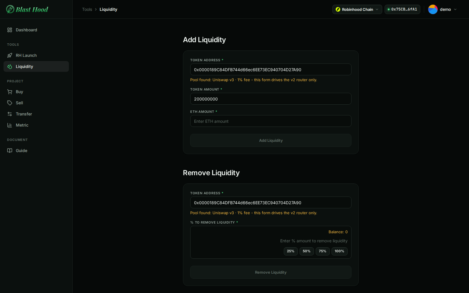Viewport: 469px width, 293px height.
Task: Click the ETH Amount input field
Action: [271, 121]
